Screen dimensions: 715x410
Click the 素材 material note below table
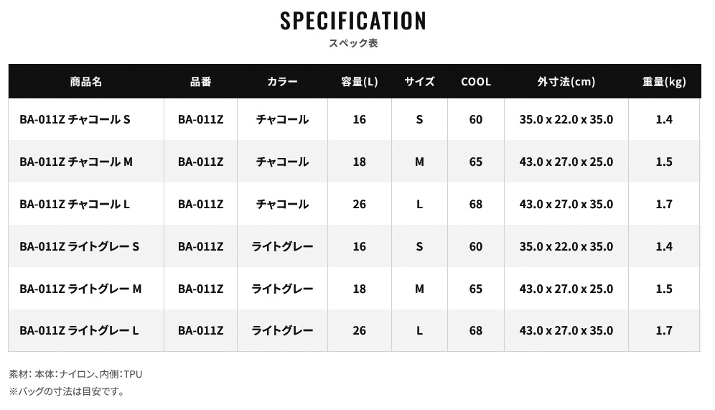point(75,374)
